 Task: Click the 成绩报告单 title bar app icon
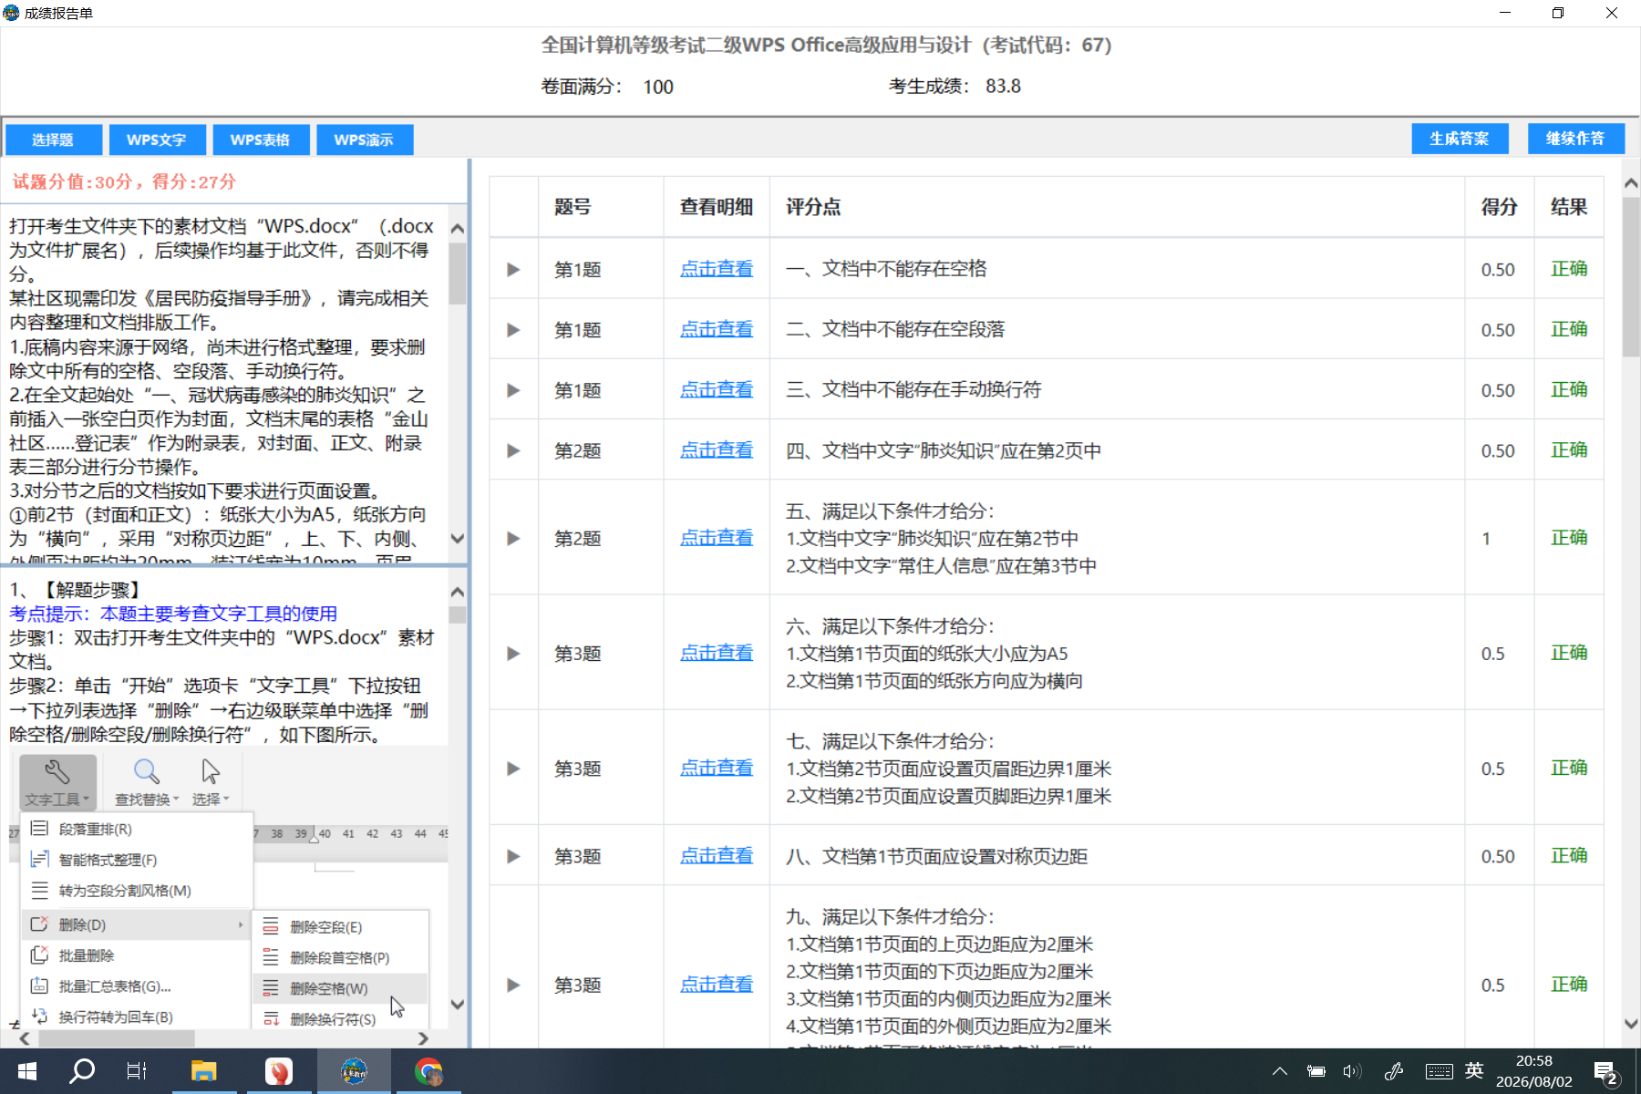click(x=11, y=13)
